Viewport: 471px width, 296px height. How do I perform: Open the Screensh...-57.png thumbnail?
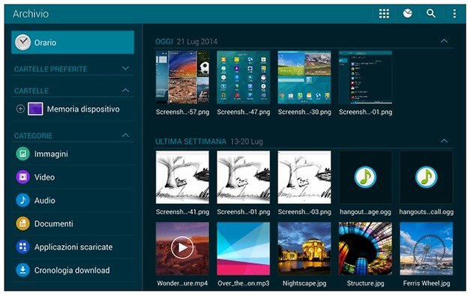[182, 77]
